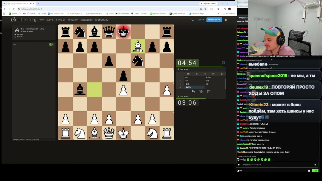This screenshot has height=181, width=322.
Task: Click the white bishop on f7
Action: pyautogui.click(x=138, y=46)
